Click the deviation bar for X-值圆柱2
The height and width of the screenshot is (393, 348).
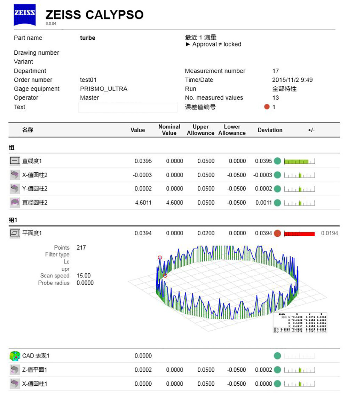[299, 175]
